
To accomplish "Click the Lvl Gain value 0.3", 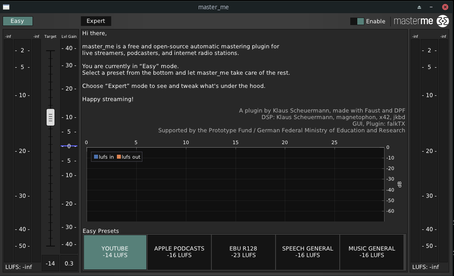I will click(x=69, y=263).
